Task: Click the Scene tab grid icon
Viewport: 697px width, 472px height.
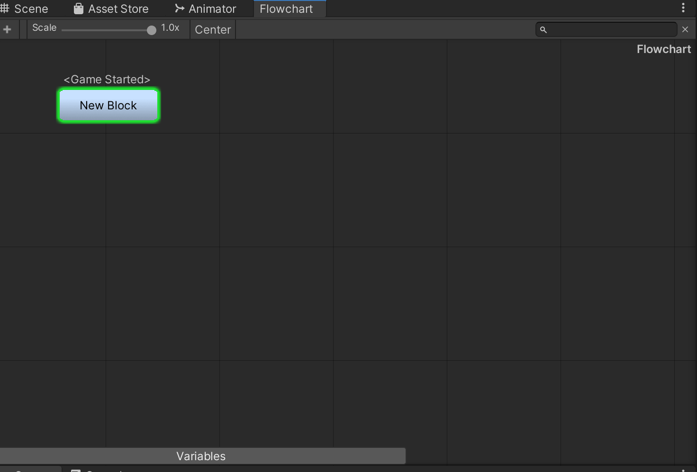Action: pos(5,9)
